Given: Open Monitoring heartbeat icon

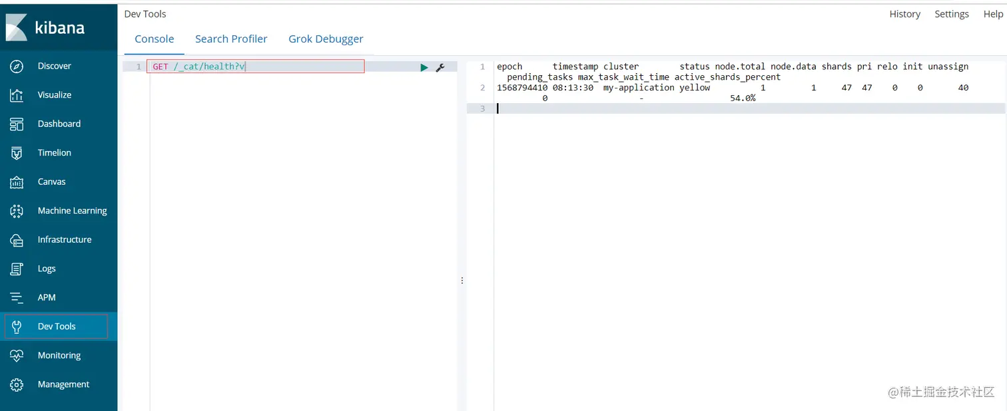Looking at the screenshot, I should (17, 355).
